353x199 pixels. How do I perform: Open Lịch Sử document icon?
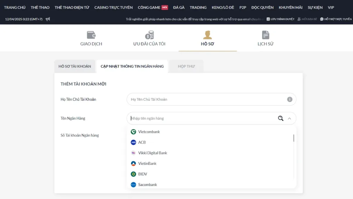[x=265, y=35]
